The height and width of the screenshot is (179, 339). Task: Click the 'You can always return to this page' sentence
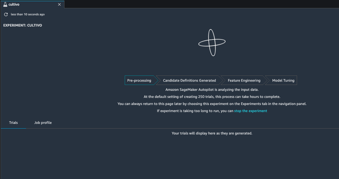click(x=212, y=104)
